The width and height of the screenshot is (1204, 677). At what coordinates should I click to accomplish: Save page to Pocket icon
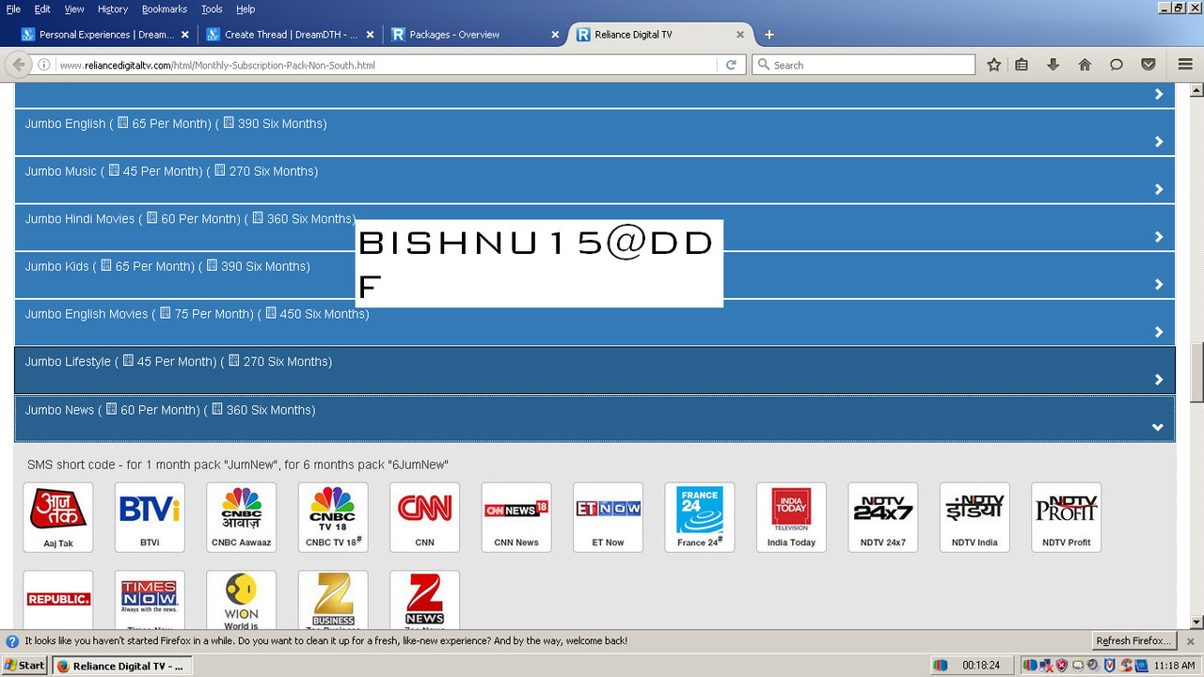(1149, 65)
